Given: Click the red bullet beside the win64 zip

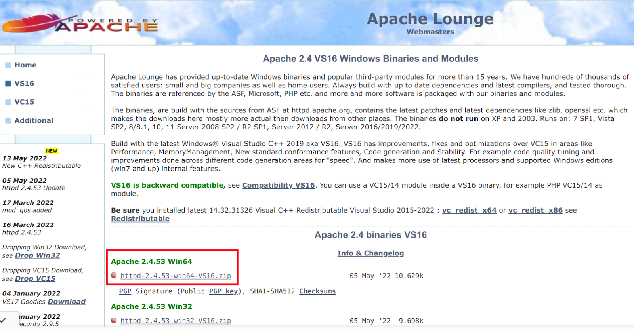Looking at the screenshot, I should coord(114,275).
